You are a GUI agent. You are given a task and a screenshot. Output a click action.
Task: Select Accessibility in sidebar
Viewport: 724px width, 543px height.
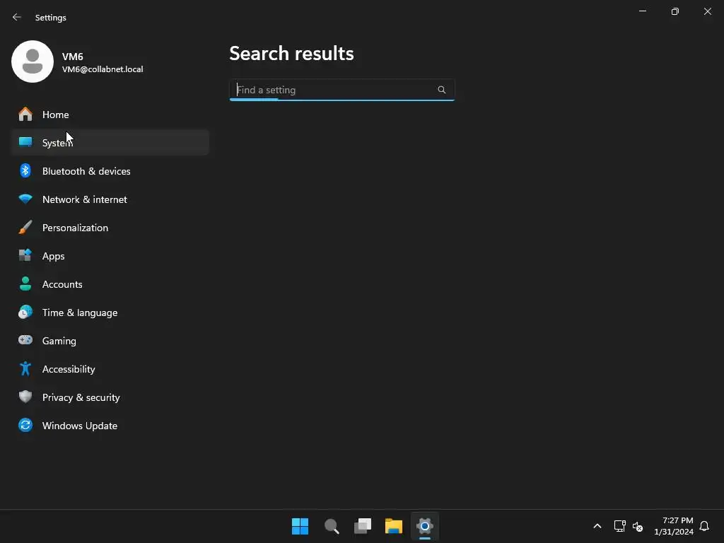[110, 368]
